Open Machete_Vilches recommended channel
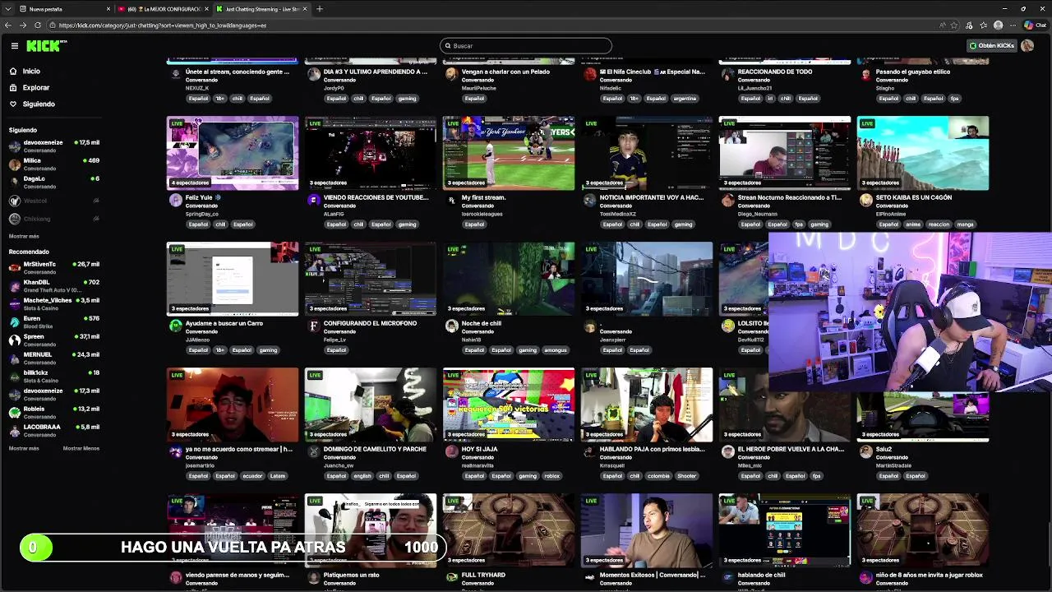This screenshot has height=592, width=1052. point(53,303)
